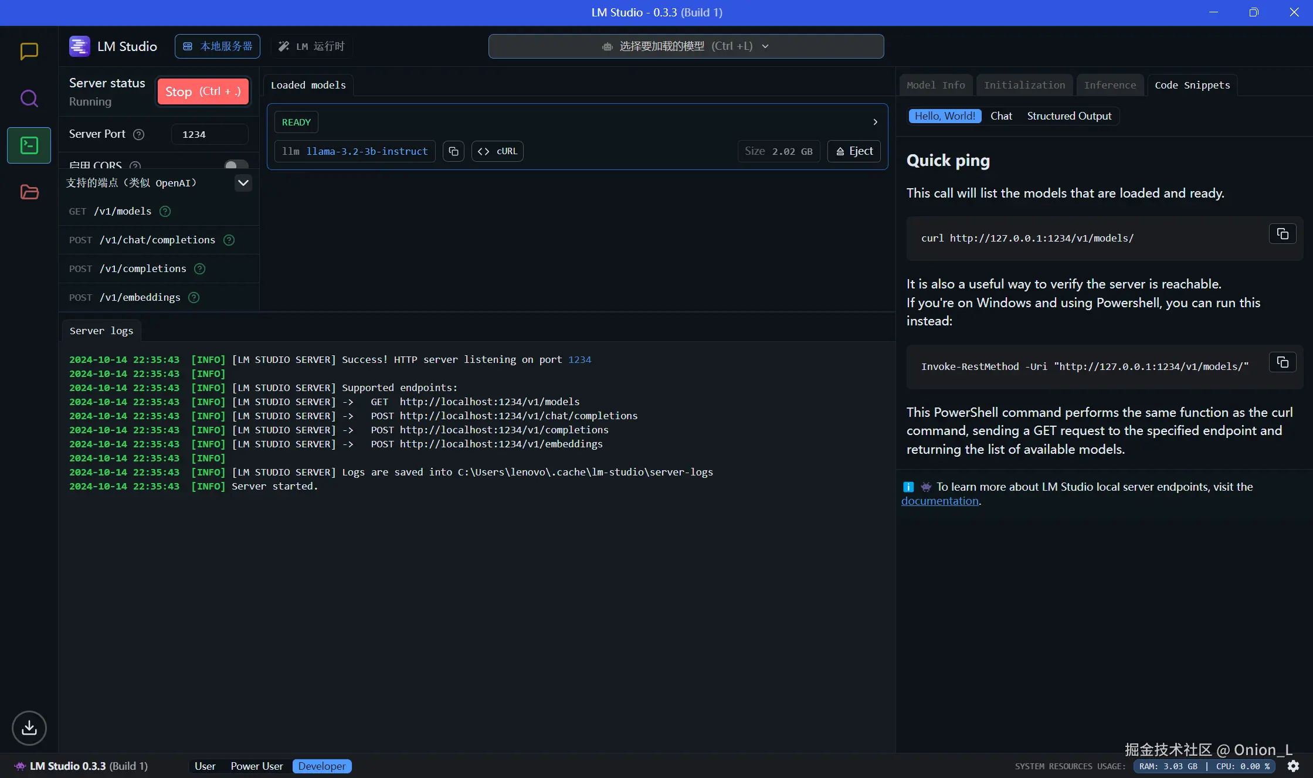Stop the running server

tap(203, 91)
